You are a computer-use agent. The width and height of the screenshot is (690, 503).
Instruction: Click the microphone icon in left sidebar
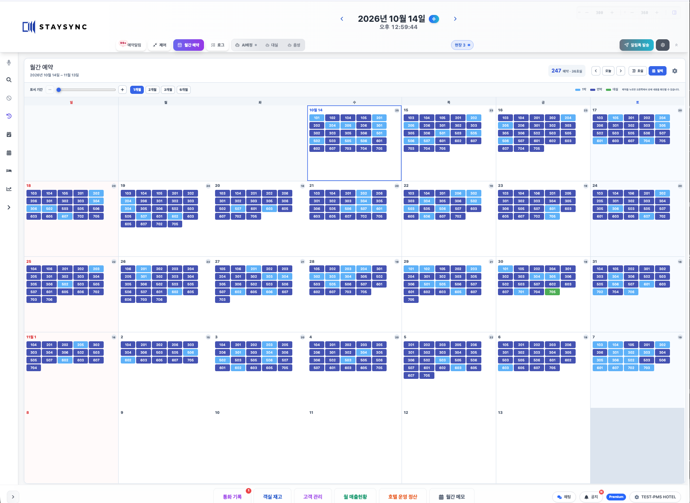9,63
